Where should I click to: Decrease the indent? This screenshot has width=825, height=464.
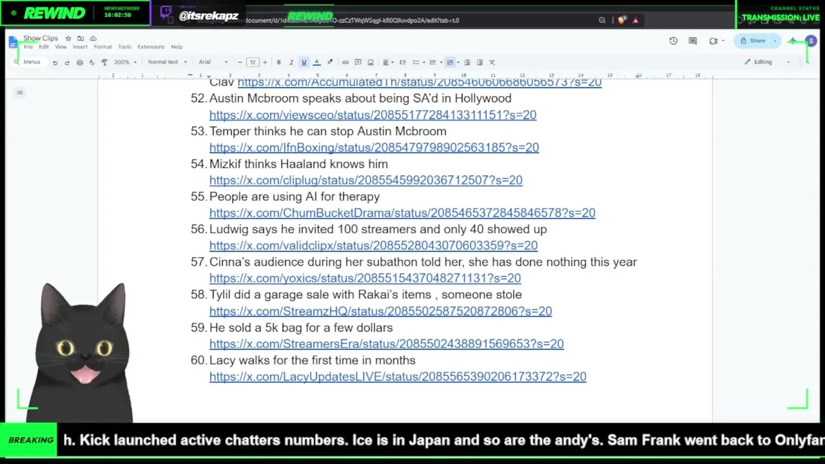467,63
